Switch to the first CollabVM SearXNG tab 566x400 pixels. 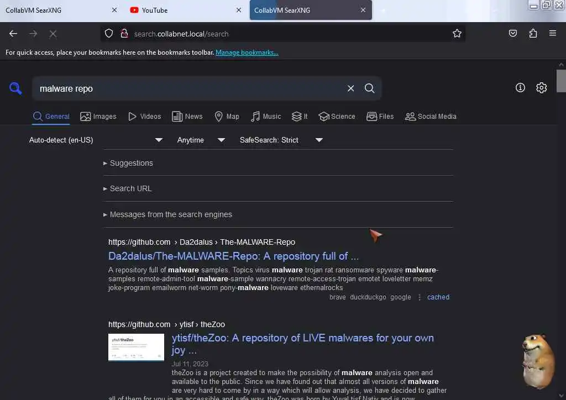[61, 10]
